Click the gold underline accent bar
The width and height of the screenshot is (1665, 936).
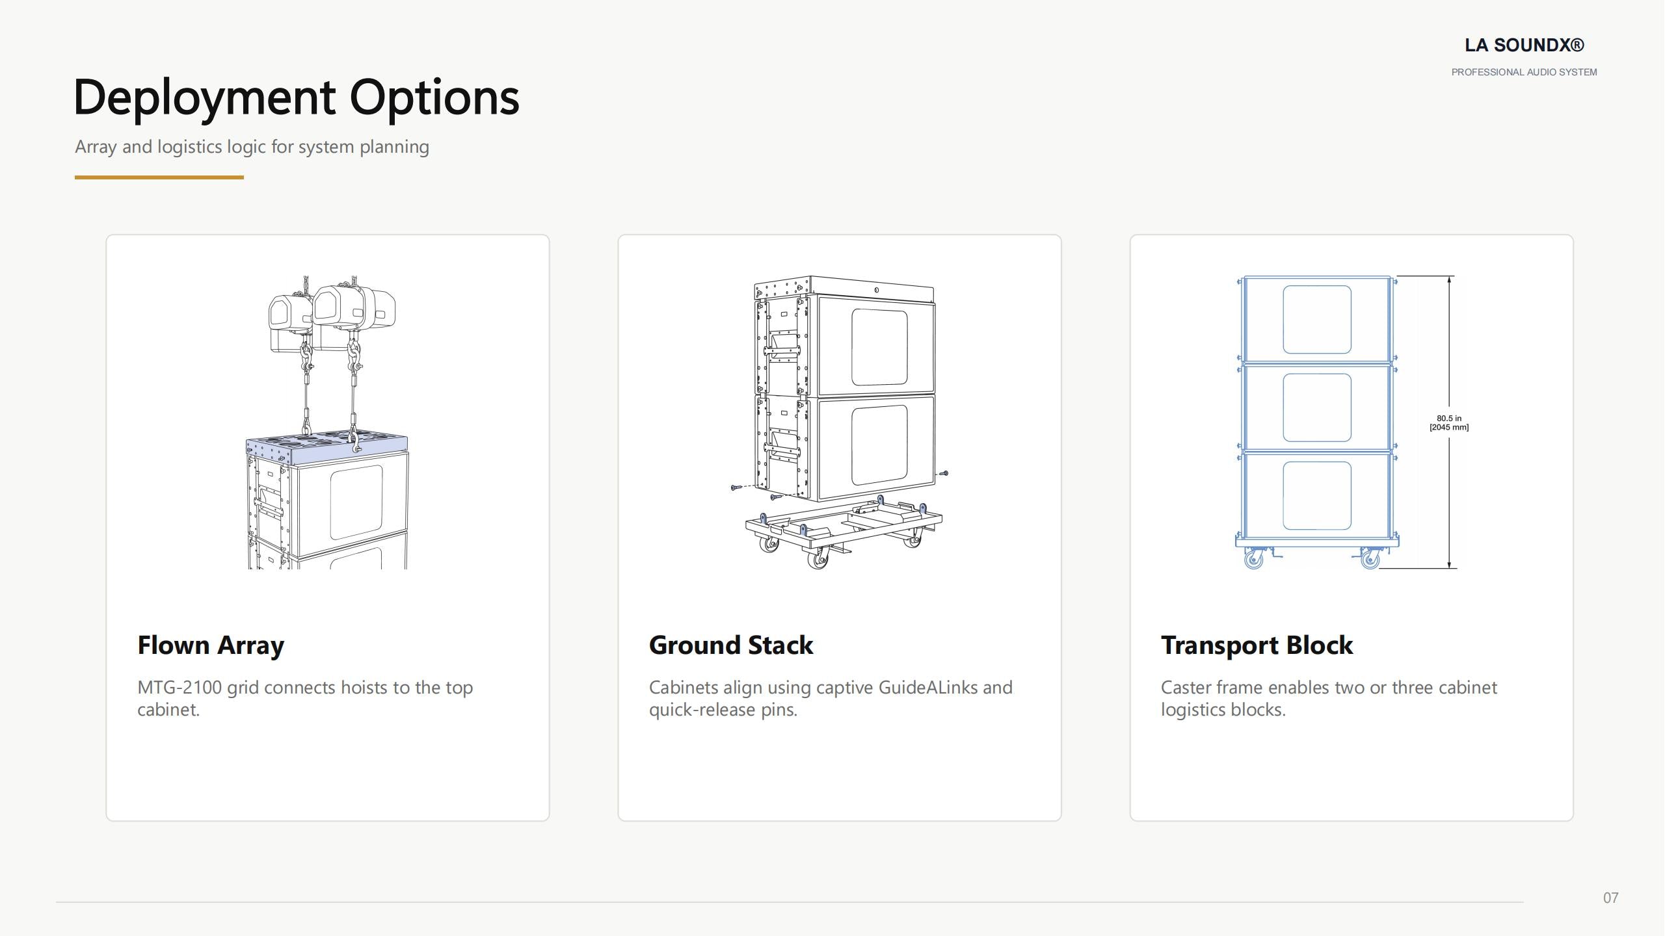tap(159, 177)
